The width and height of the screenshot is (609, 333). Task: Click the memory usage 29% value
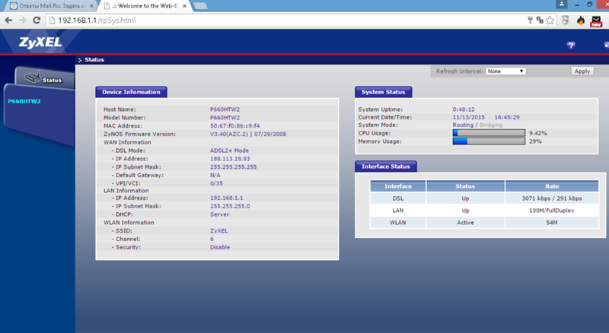pyautogui.click(x=535, y=141)
